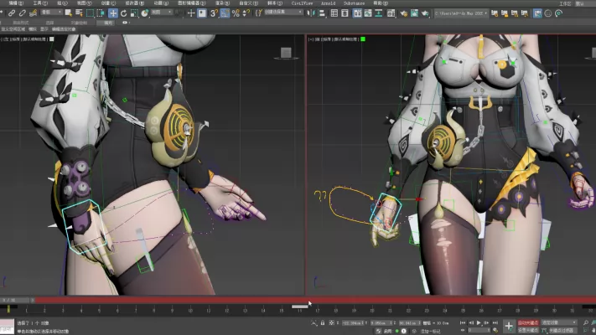596x335 pixels.
Task: Click the Set Key mode button
Action: point(528,330)
